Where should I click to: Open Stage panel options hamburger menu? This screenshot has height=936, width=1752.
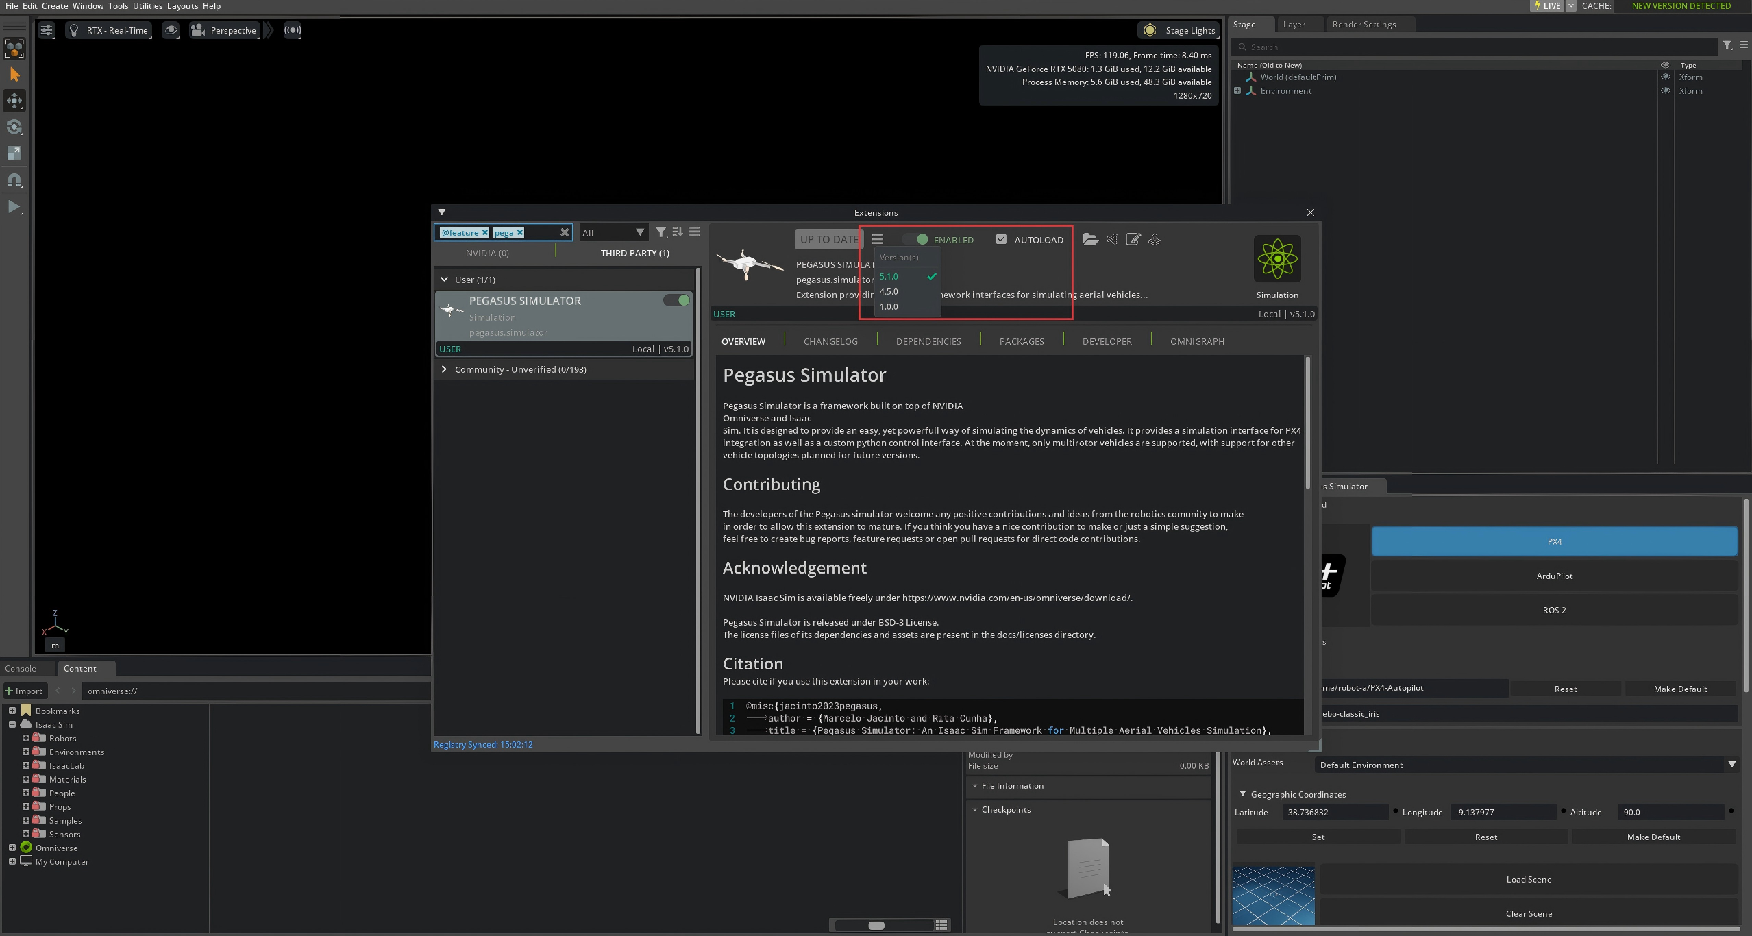(1744, 45)
